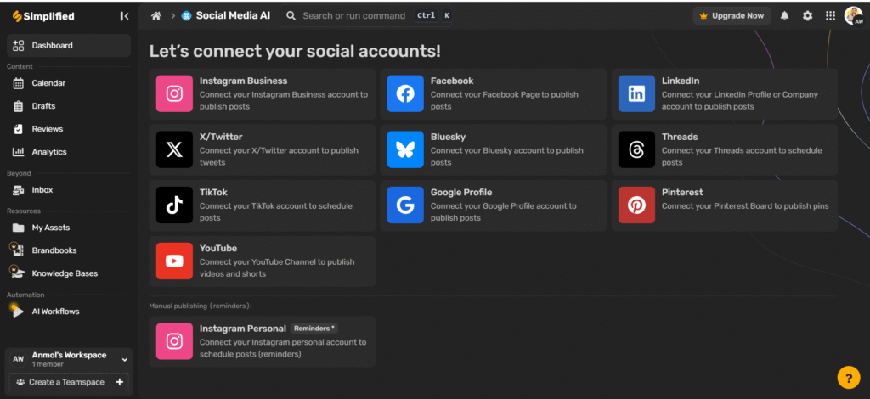The width and height of the screenshot is (870, 399).
Task: Open help via the yellow question mark
Action: point(849,378)
